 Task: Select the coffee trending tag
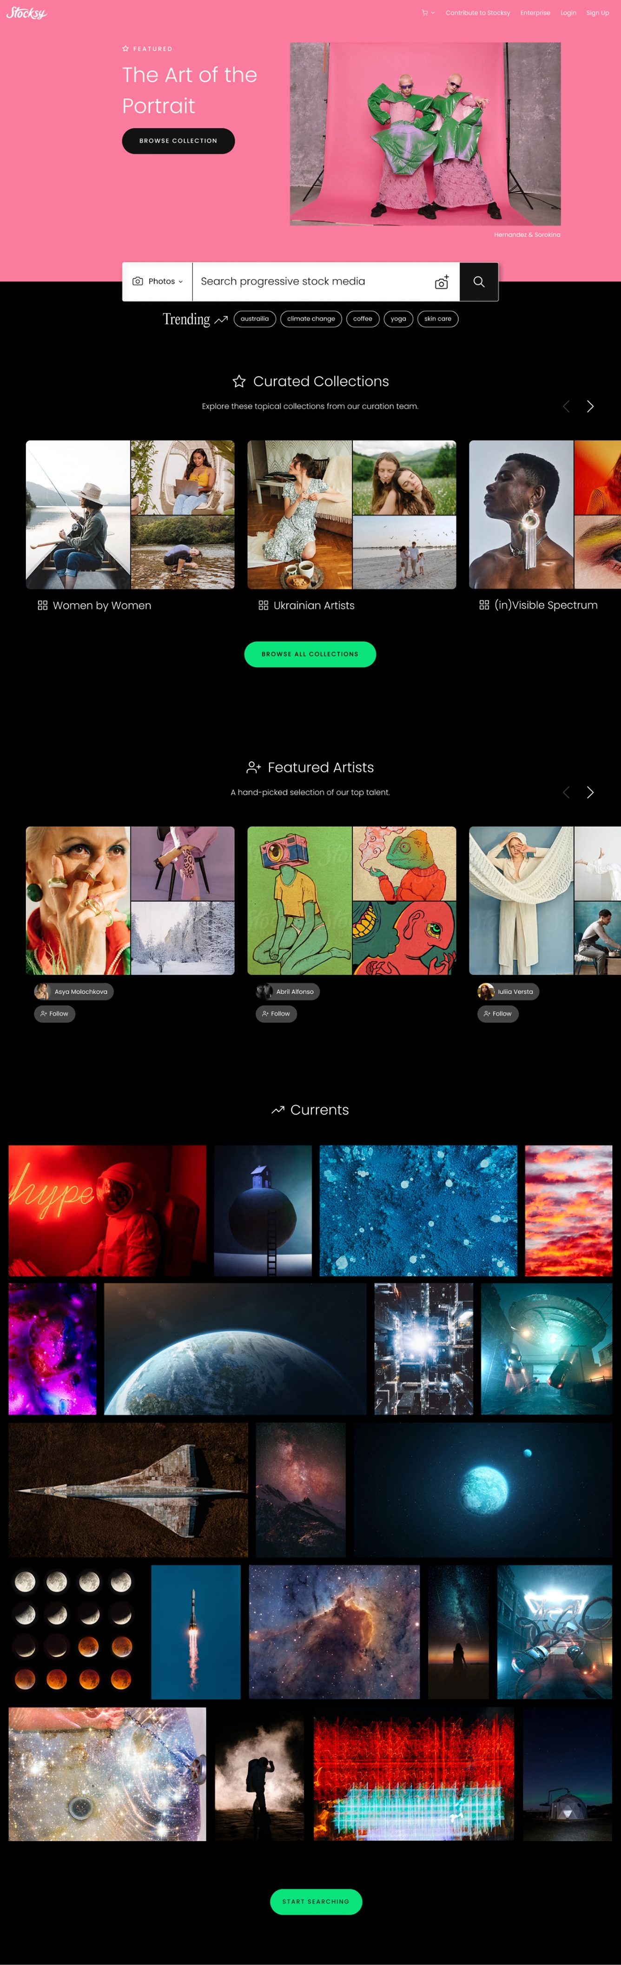363,319
